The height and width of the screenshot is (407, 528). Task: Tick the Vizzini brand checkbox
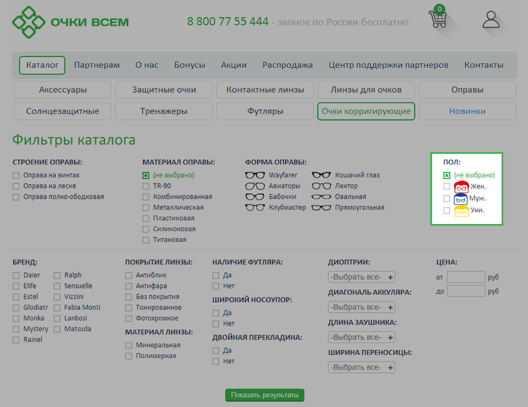pyautogui.click(x=57, y=297)
